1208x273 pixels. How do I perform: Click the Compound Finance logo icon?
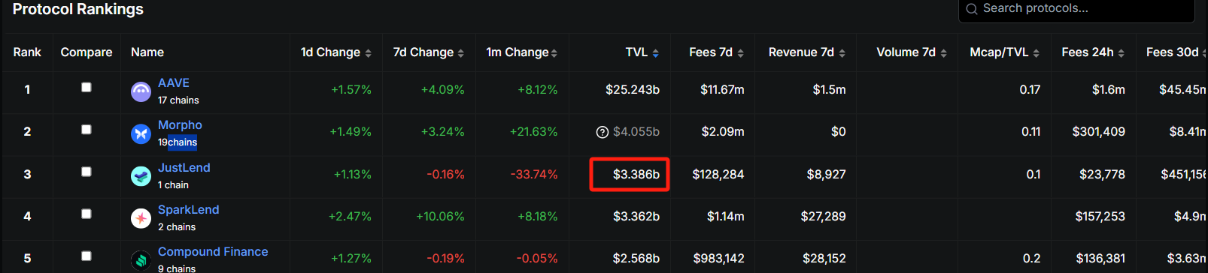[x=141, y=260]
